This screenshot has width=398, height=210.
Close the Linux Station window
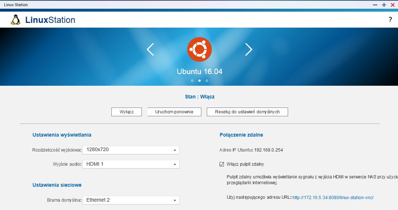point(393,5)
